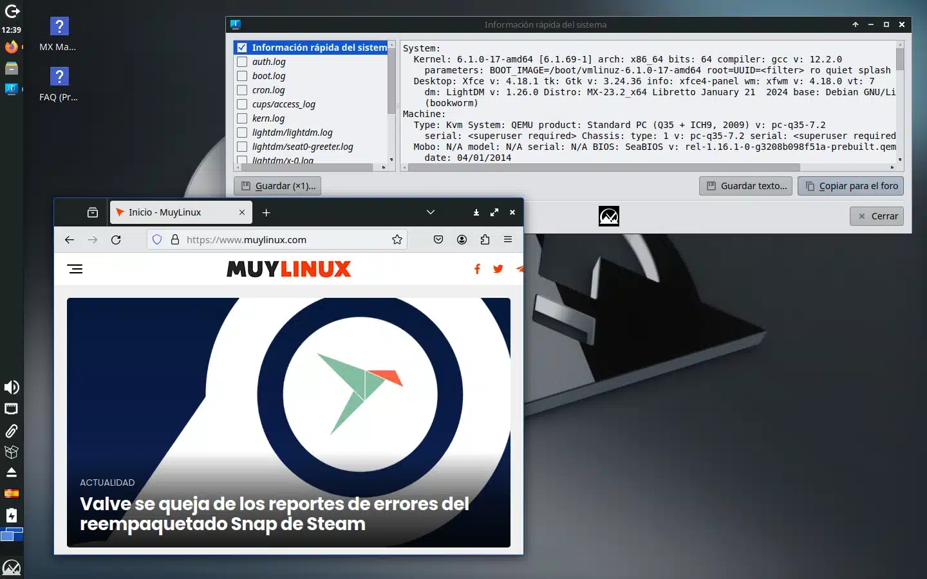Click the Cerrar button

pos(877,216)
